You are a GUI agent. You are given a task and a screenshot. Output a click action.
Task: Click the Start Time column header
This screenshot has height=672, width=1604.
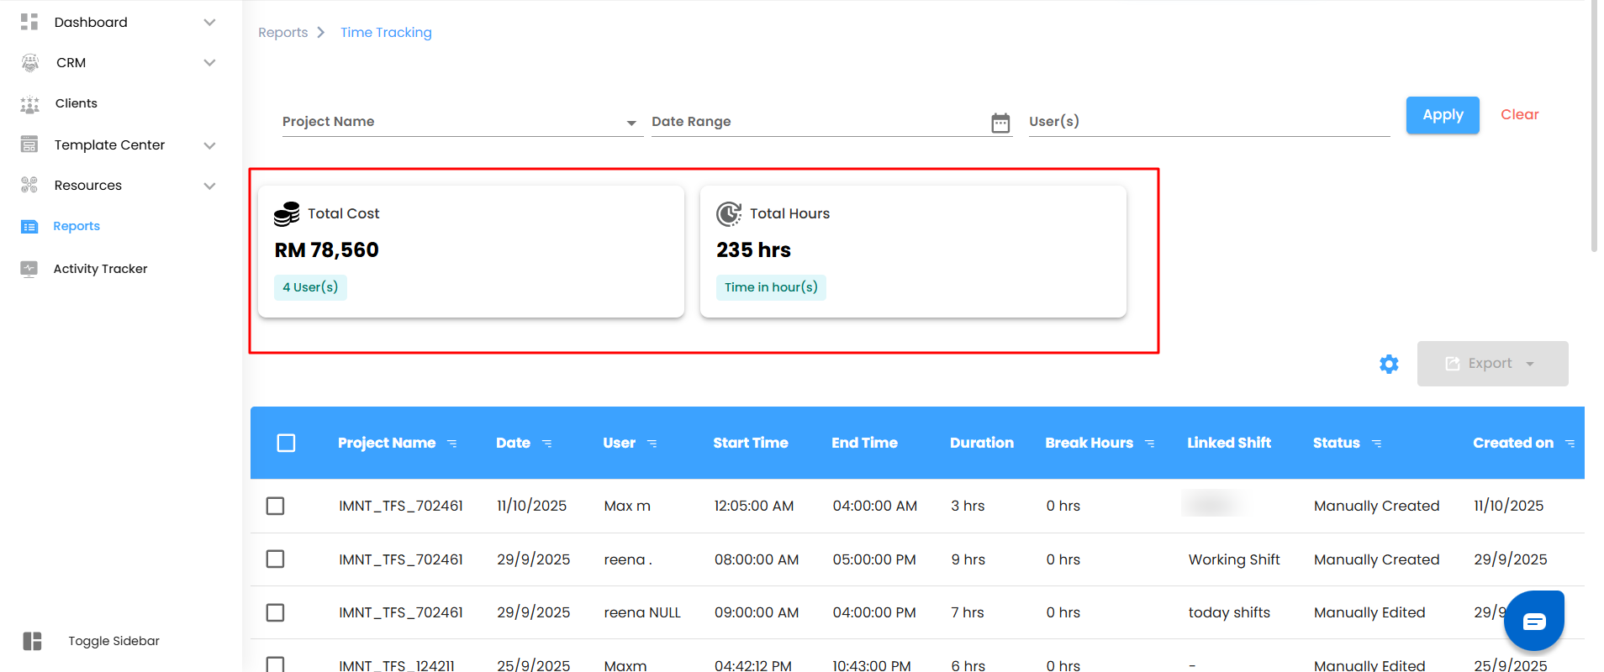click(x=750, y=443)
